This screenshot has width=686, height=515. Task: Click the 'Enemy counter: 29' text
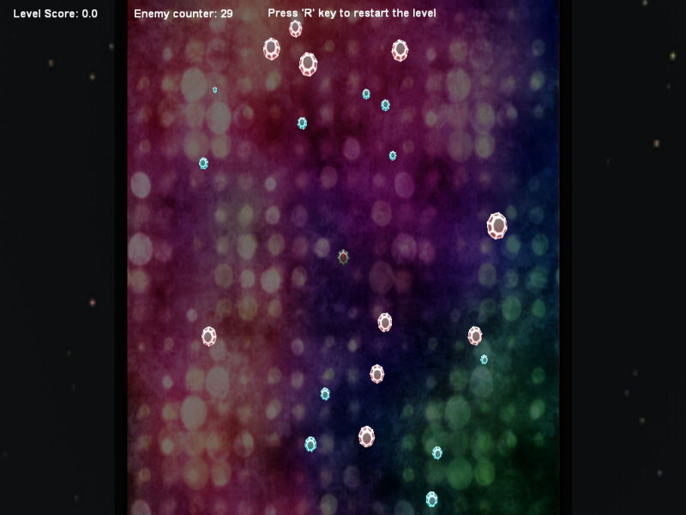(x=183, y=14)
